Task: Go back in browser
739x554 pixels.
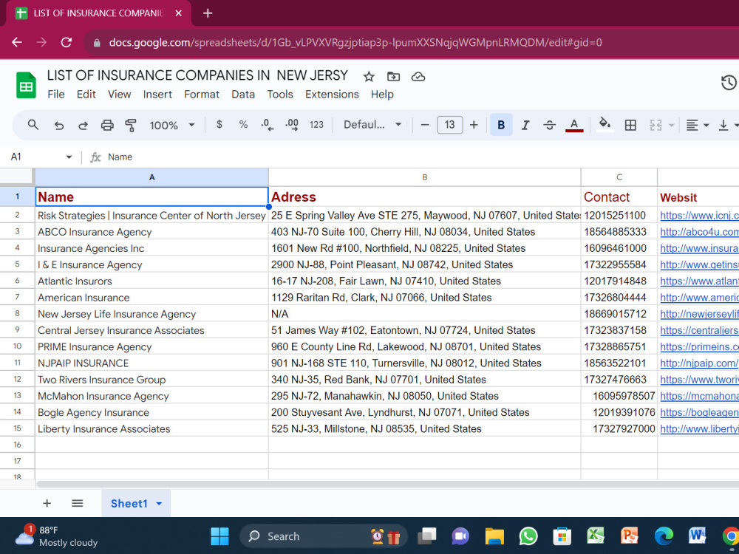Action: [17, 42]
